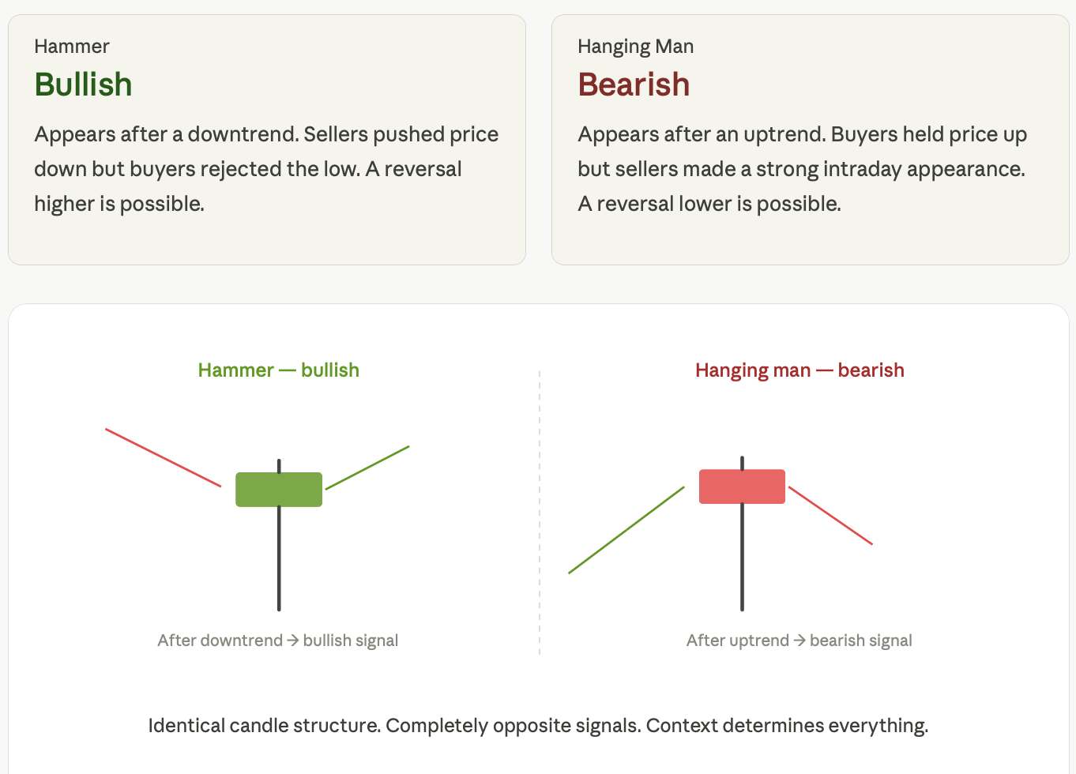
Task: Click the green hammer candle body
Action: pos(279,490)
